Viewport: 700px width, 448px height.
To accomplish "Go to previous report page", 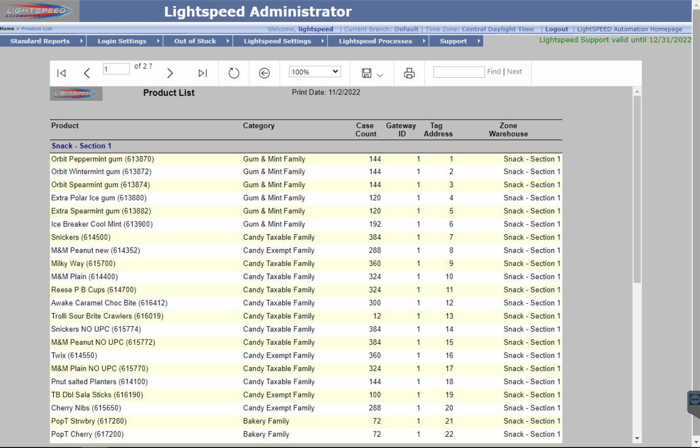I will coord(87,73).
